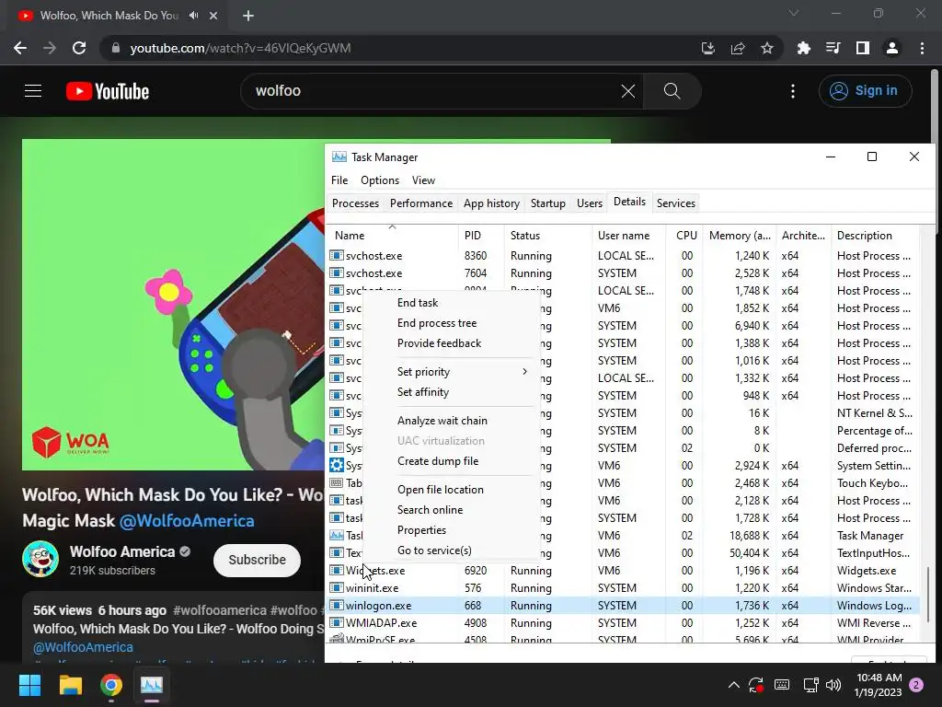Click the Task Manager taskbar icon
Viewport: 942px width, 707px height.
click(x=152, y=685)
